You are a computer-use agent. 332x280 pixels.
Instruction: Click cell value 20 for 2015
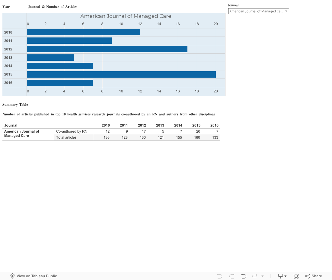198,131
